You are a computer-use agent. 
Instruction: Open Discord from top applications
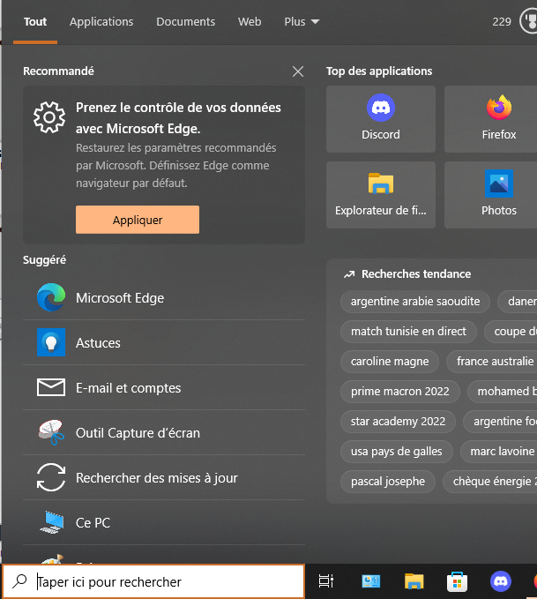[x=380, y=119]
